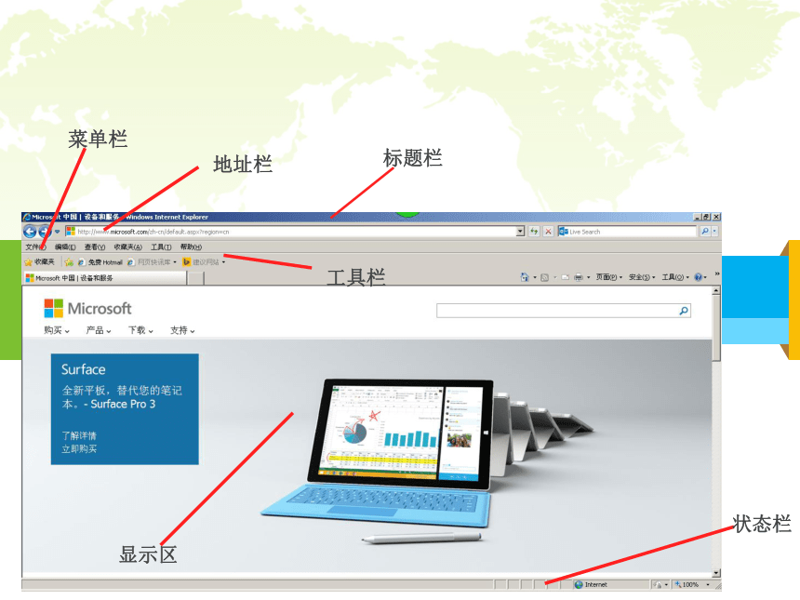Screen dimensions: 800x600
Task: Open the 100% zoom level control
Action: (x=692, y=585)
